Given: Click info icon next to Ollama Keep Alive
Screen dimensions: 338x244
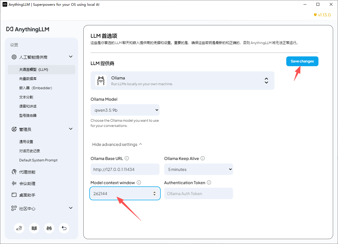Looking at the screenshot, I should 203,158.
